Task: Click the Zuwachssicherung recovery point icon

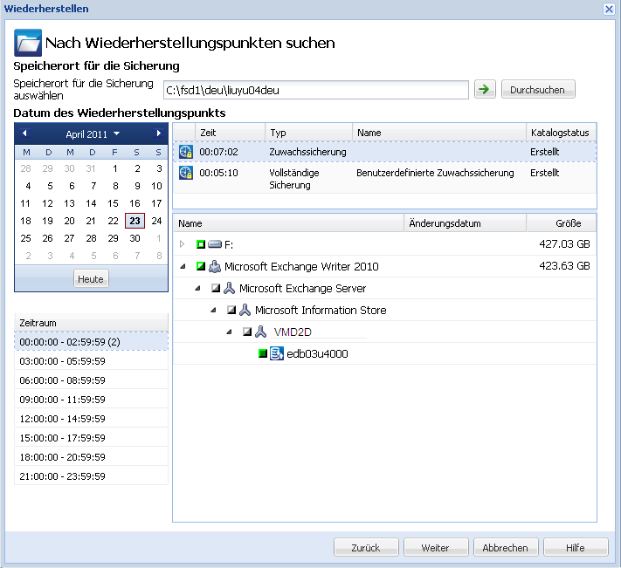Action: (185, 152)
